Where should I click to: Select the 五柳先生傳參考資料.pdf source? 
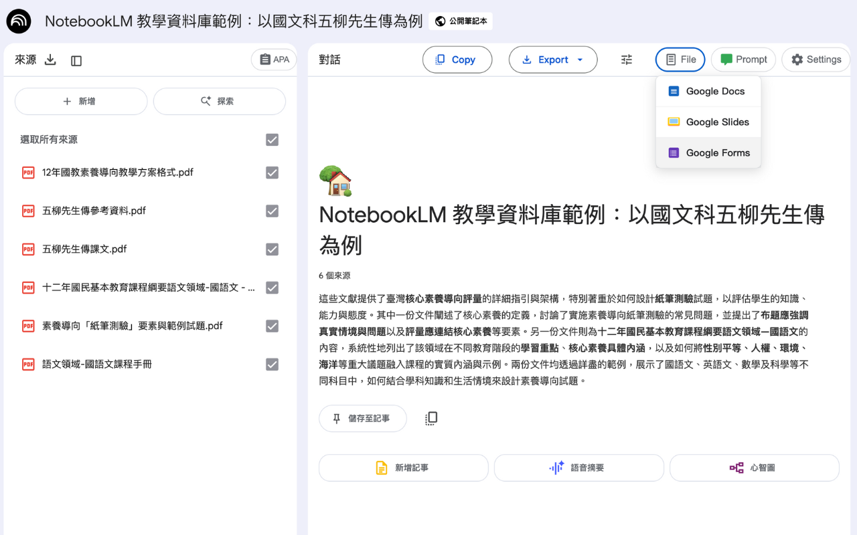(x=272, y=210)
